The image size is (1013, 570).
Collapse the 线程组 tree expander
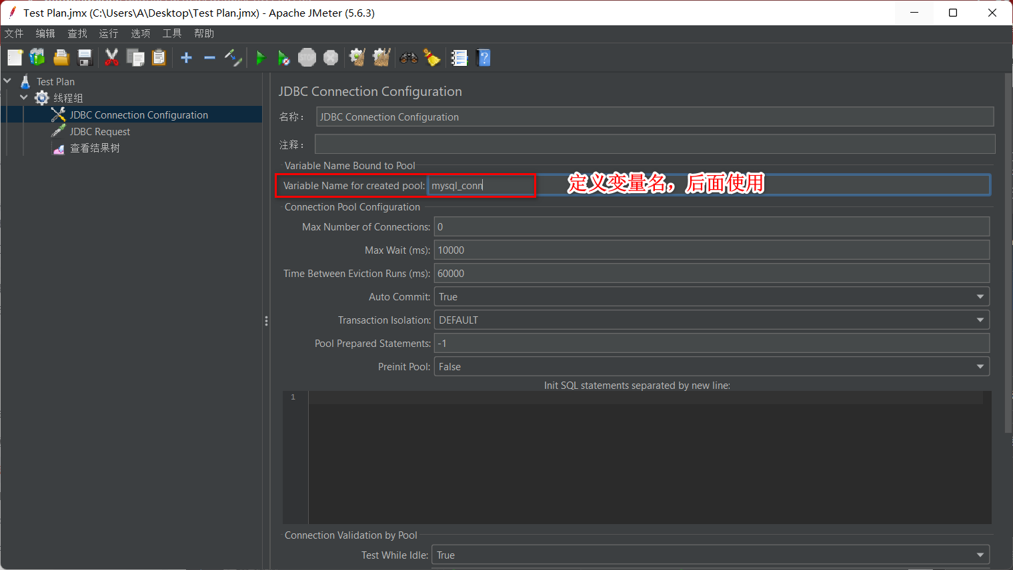point(24,97)
